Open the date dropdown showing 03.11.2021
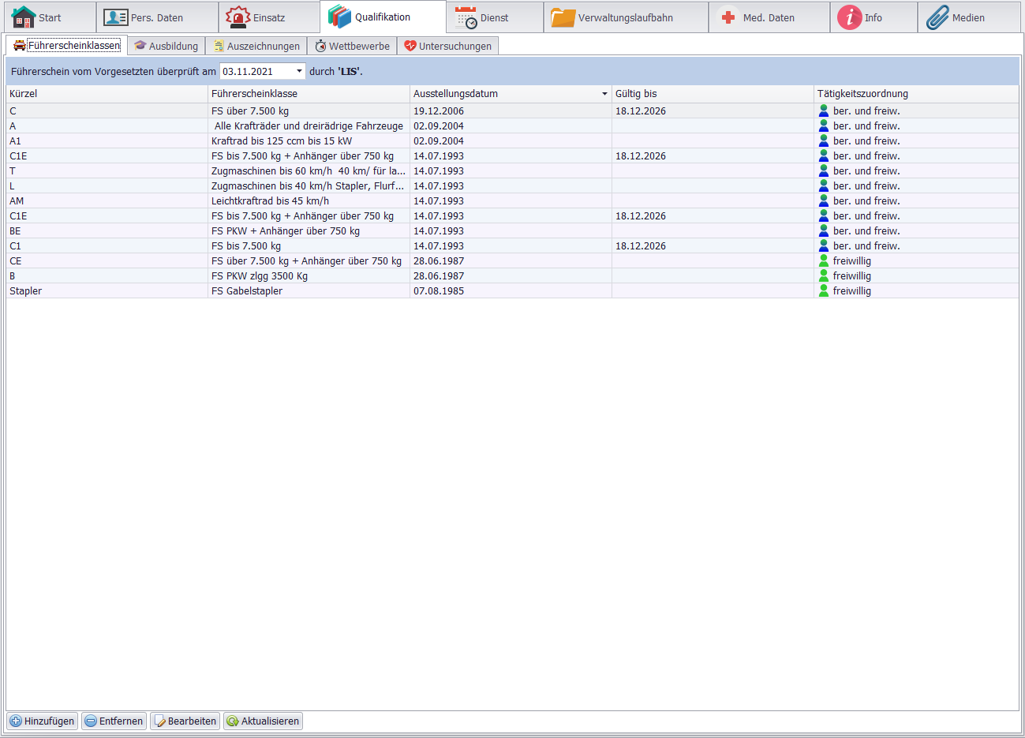The width and height of the screenshot is (1025, 738). click(x=299, y=71)
